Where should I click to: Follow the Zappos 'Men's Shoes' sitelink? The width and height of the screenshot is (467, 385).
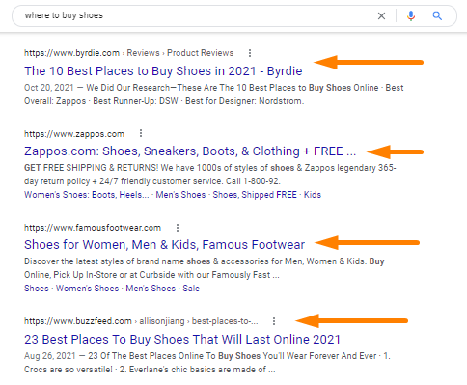point(180,195)
